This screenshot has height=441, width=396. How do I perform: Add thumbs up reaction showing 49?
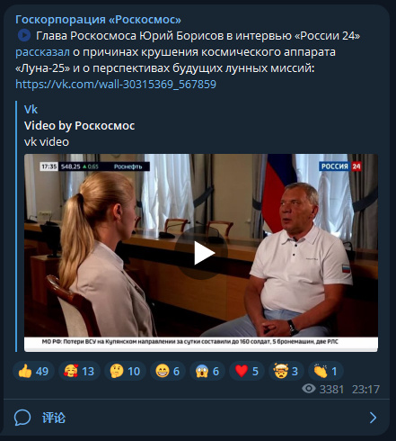[x=33, y=371]
